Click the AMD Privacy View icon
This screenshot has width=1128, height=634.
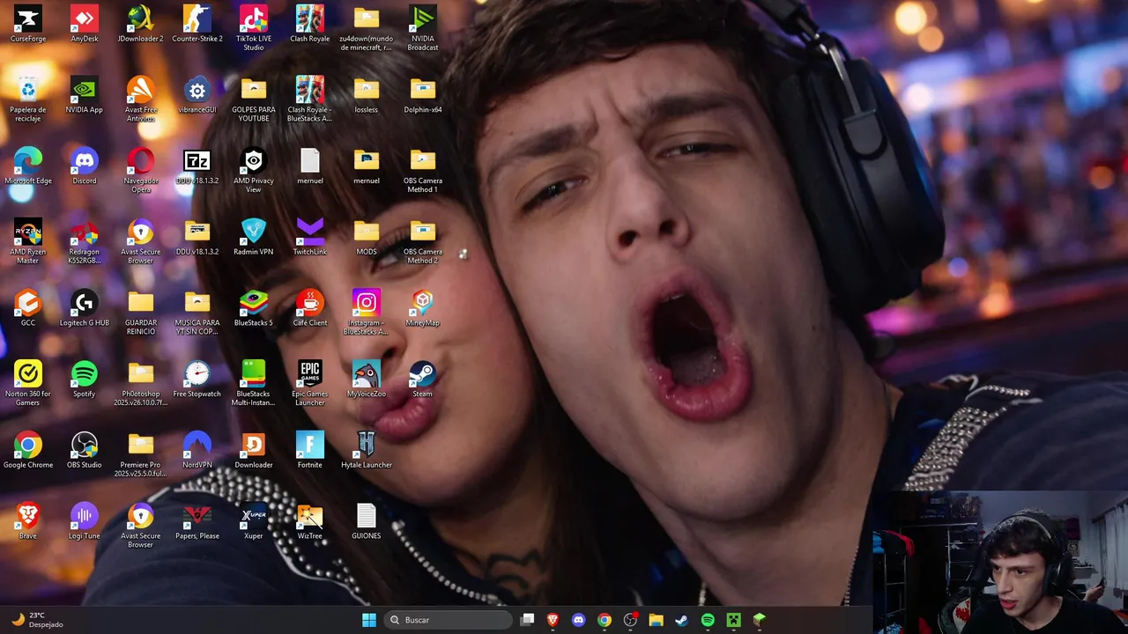(254, 171)
